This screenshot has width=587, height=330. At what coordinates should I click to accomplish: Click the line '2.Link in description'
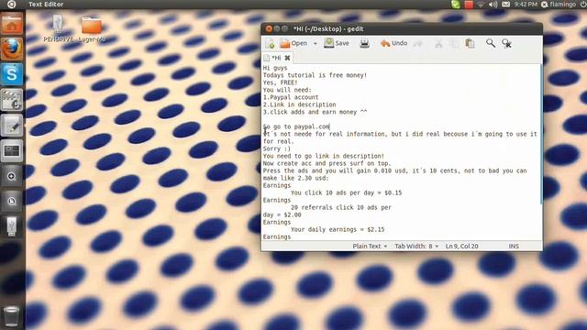pos(300,104)
